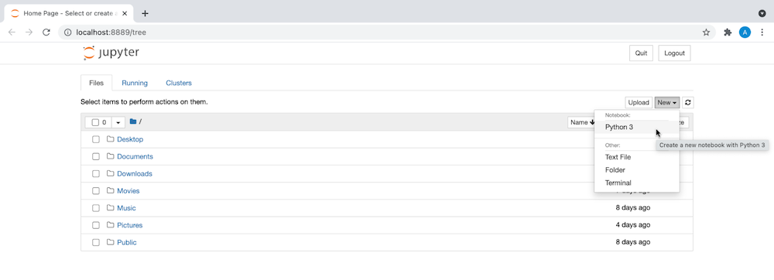The image size is (774, 280).
Task: Bookmark this page with star icon
Action: (706, 32)
